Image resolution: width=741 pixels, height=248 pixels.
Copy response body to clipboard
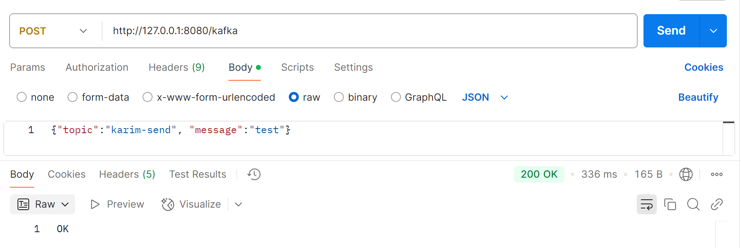[x=670, y=204]
